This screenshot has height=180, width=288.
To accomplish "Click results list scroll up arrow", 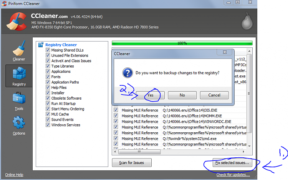I will pyautogui.click(x=249, y=51).
